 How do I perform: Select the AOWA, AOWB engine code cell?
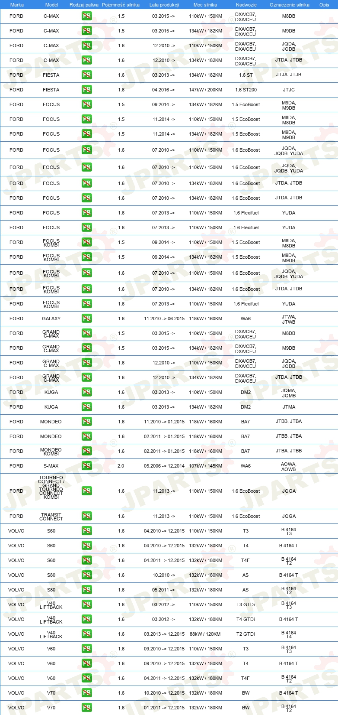289,466
